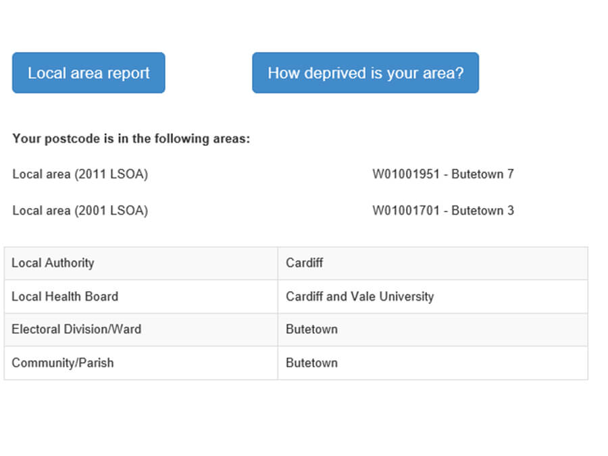Open How deprived is your area?

(365, 72)
